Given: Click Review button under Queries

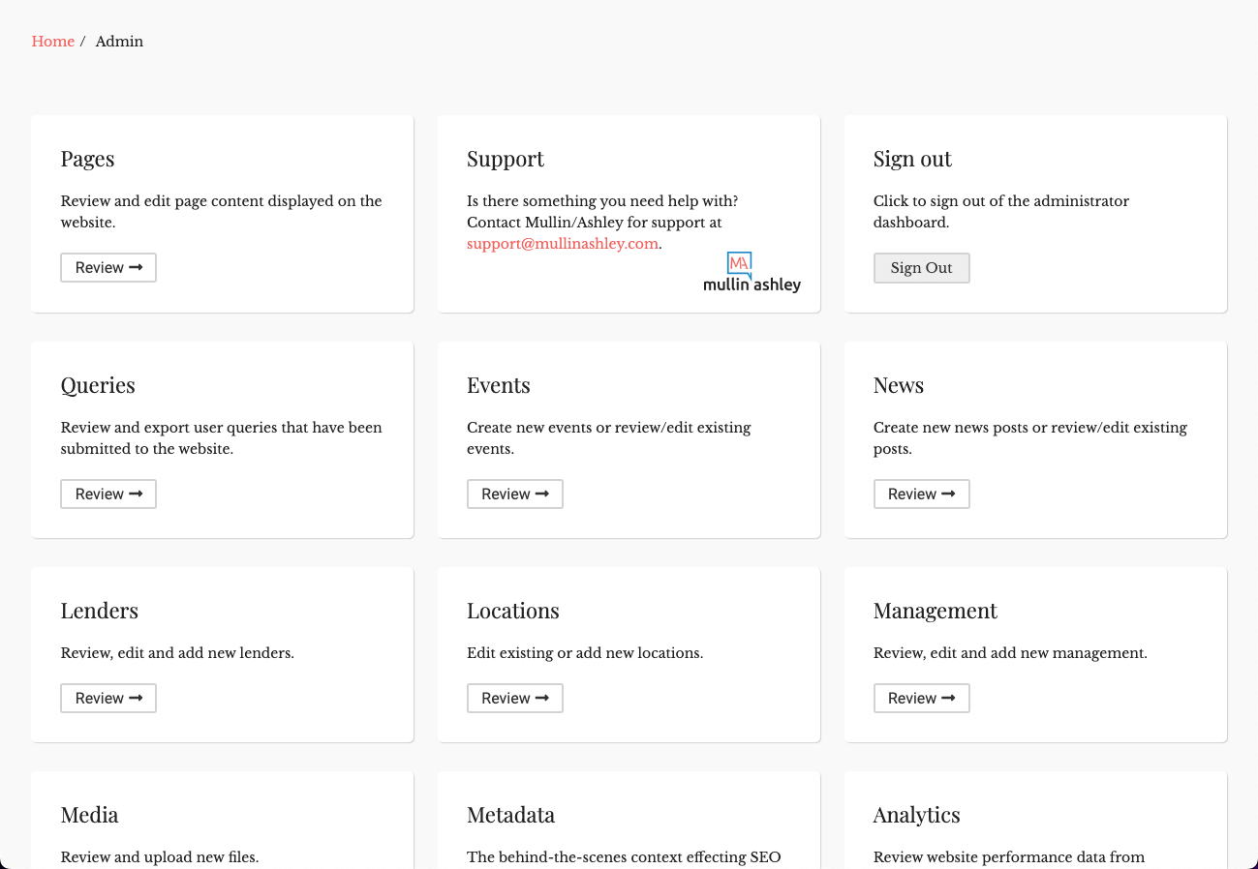Looking at the screenshot, I should click(x=108, y=494).
